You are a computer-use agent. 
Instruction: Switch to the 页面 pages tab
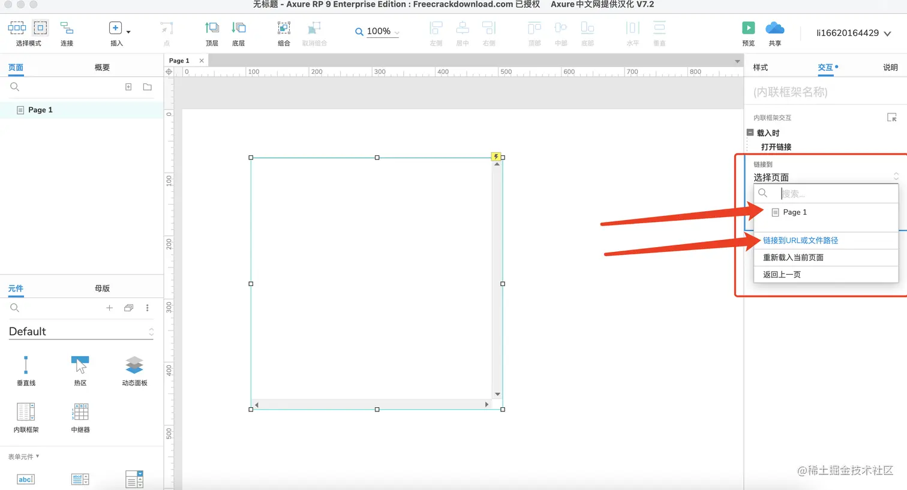pos(16,67)
